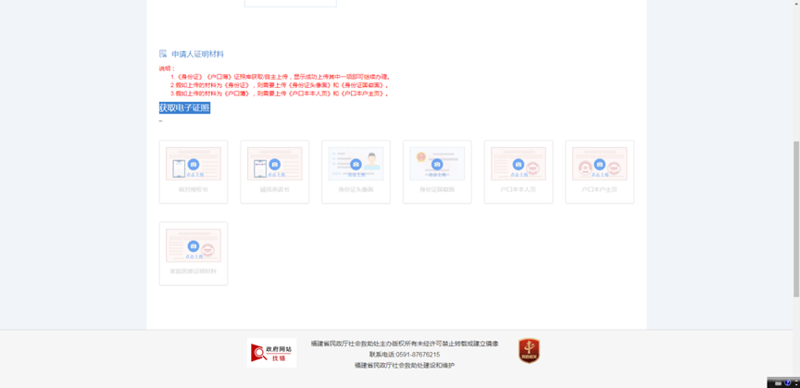Click camera upload icon for 家庭困难证明材料

tap(194, 246)
